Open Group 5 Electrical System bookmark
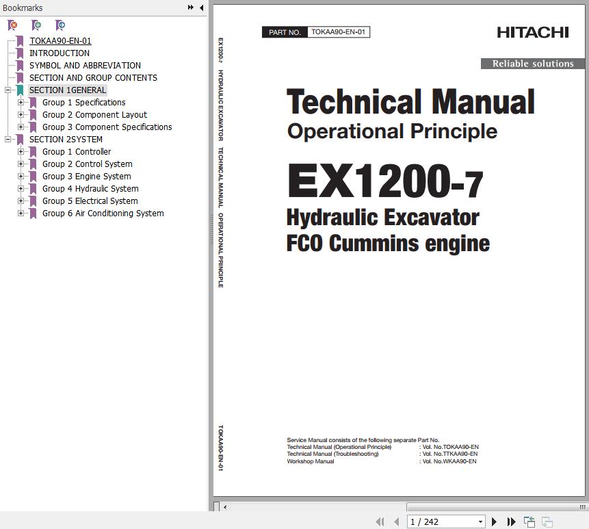The width and height of the screenshot is (589, 529). point(90,201)
